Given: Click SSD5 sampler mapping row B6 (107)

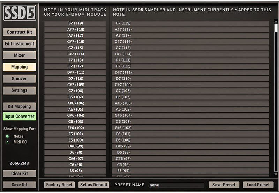Looking at the screenshot, I should click(190, 97).
